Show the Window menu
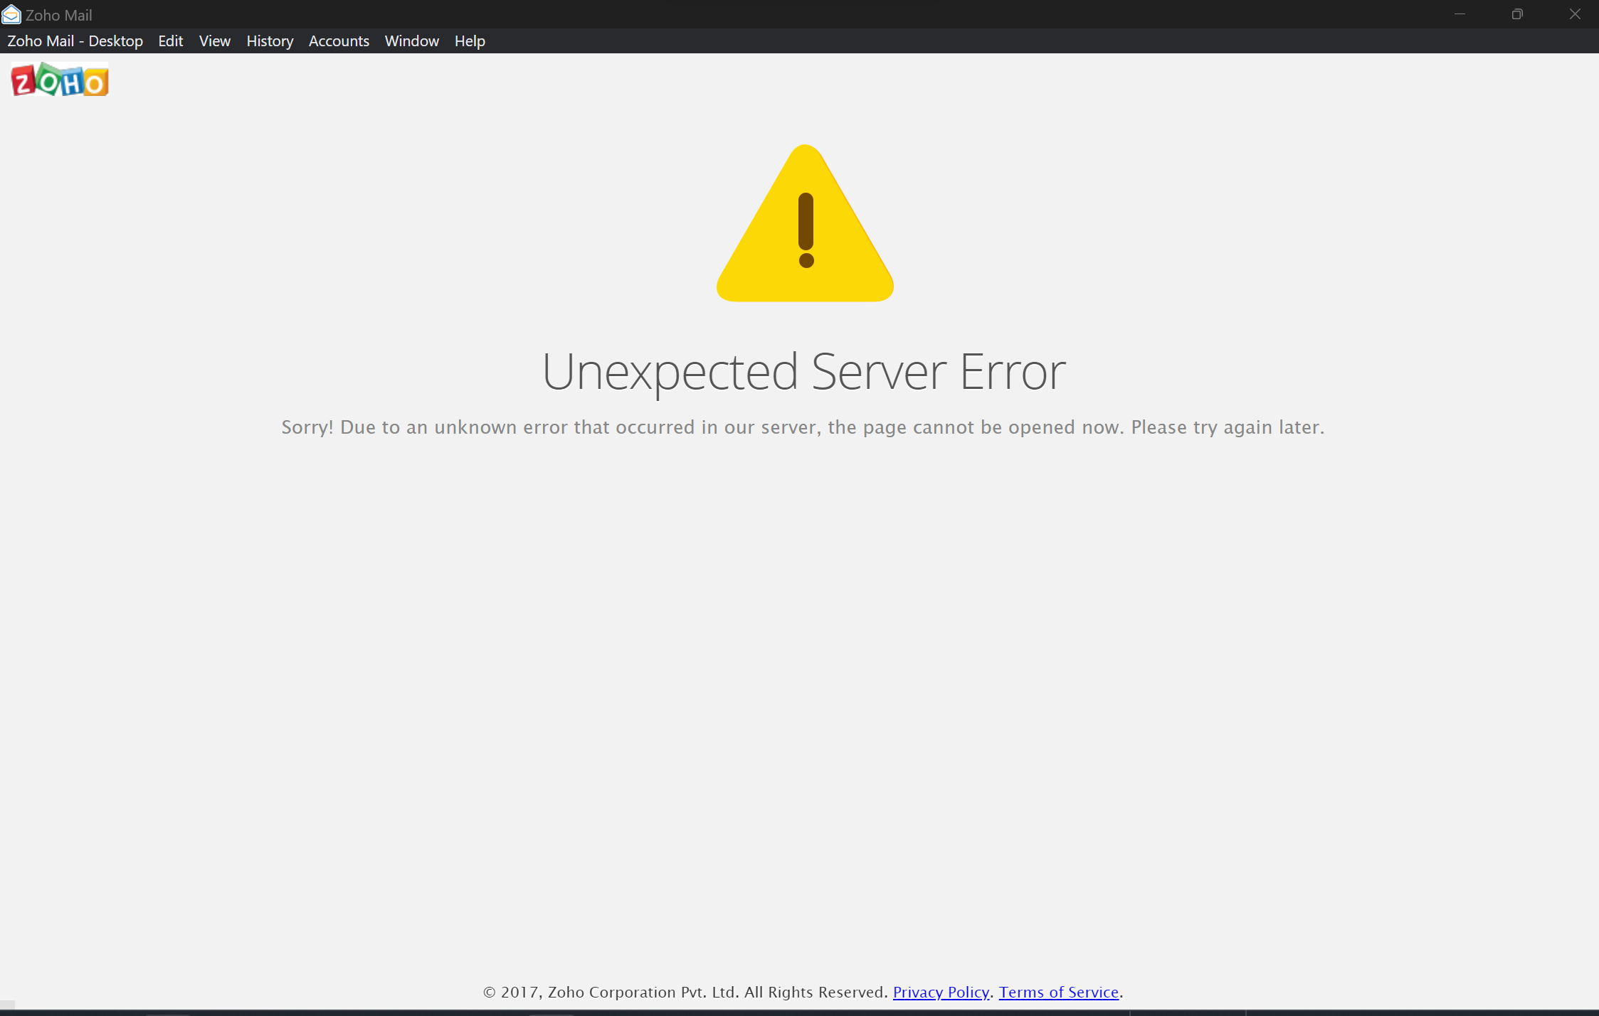 [x=411, y=41]
